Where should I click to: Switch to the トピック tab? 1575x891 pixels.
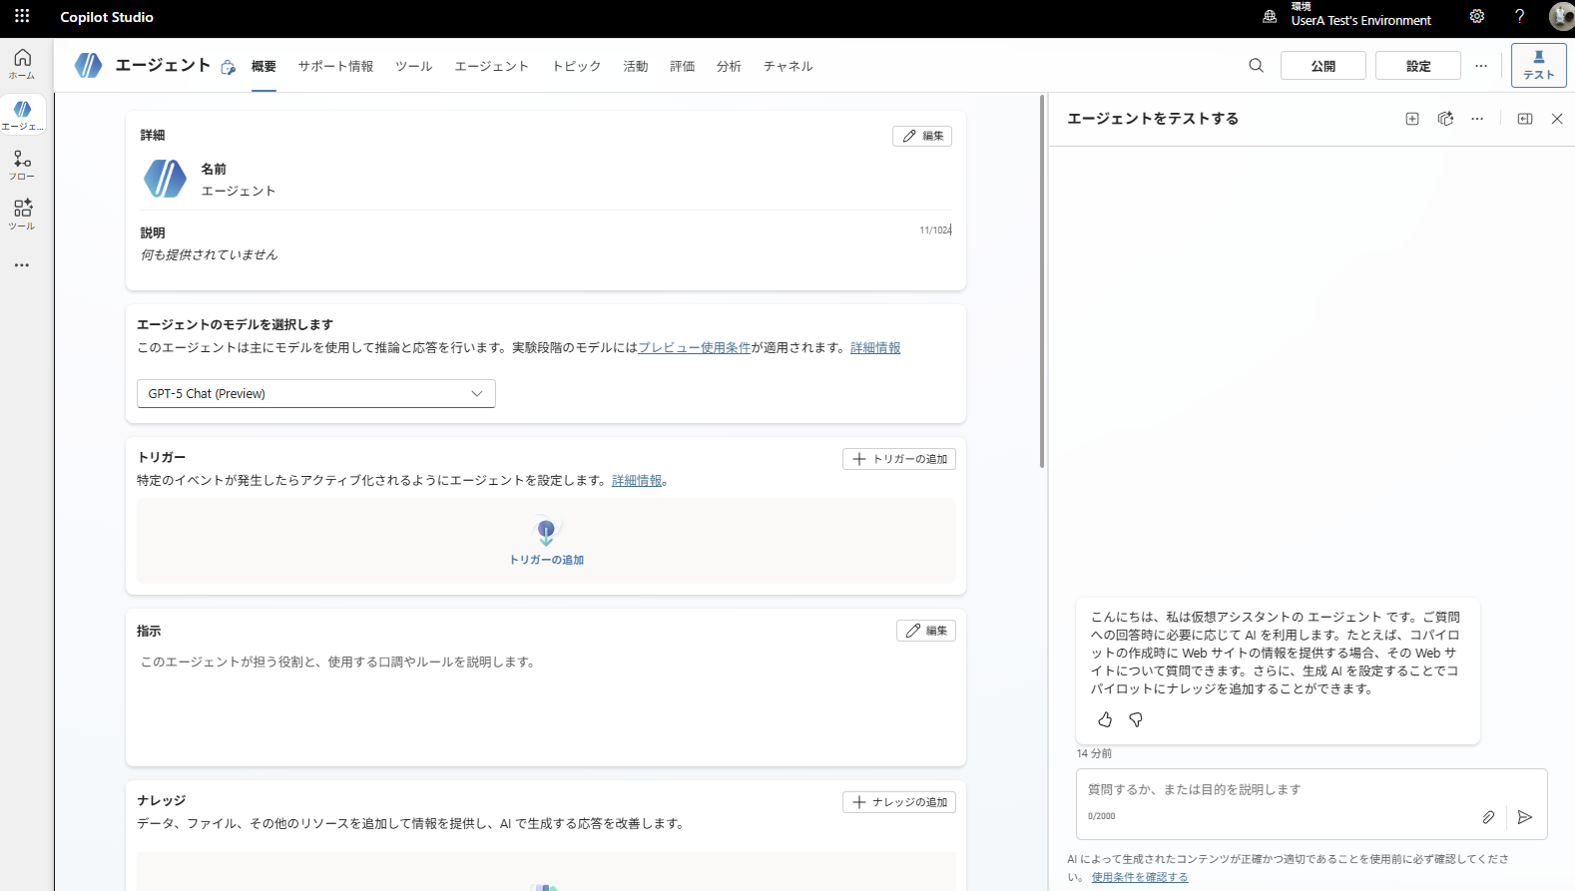[577, 66]
